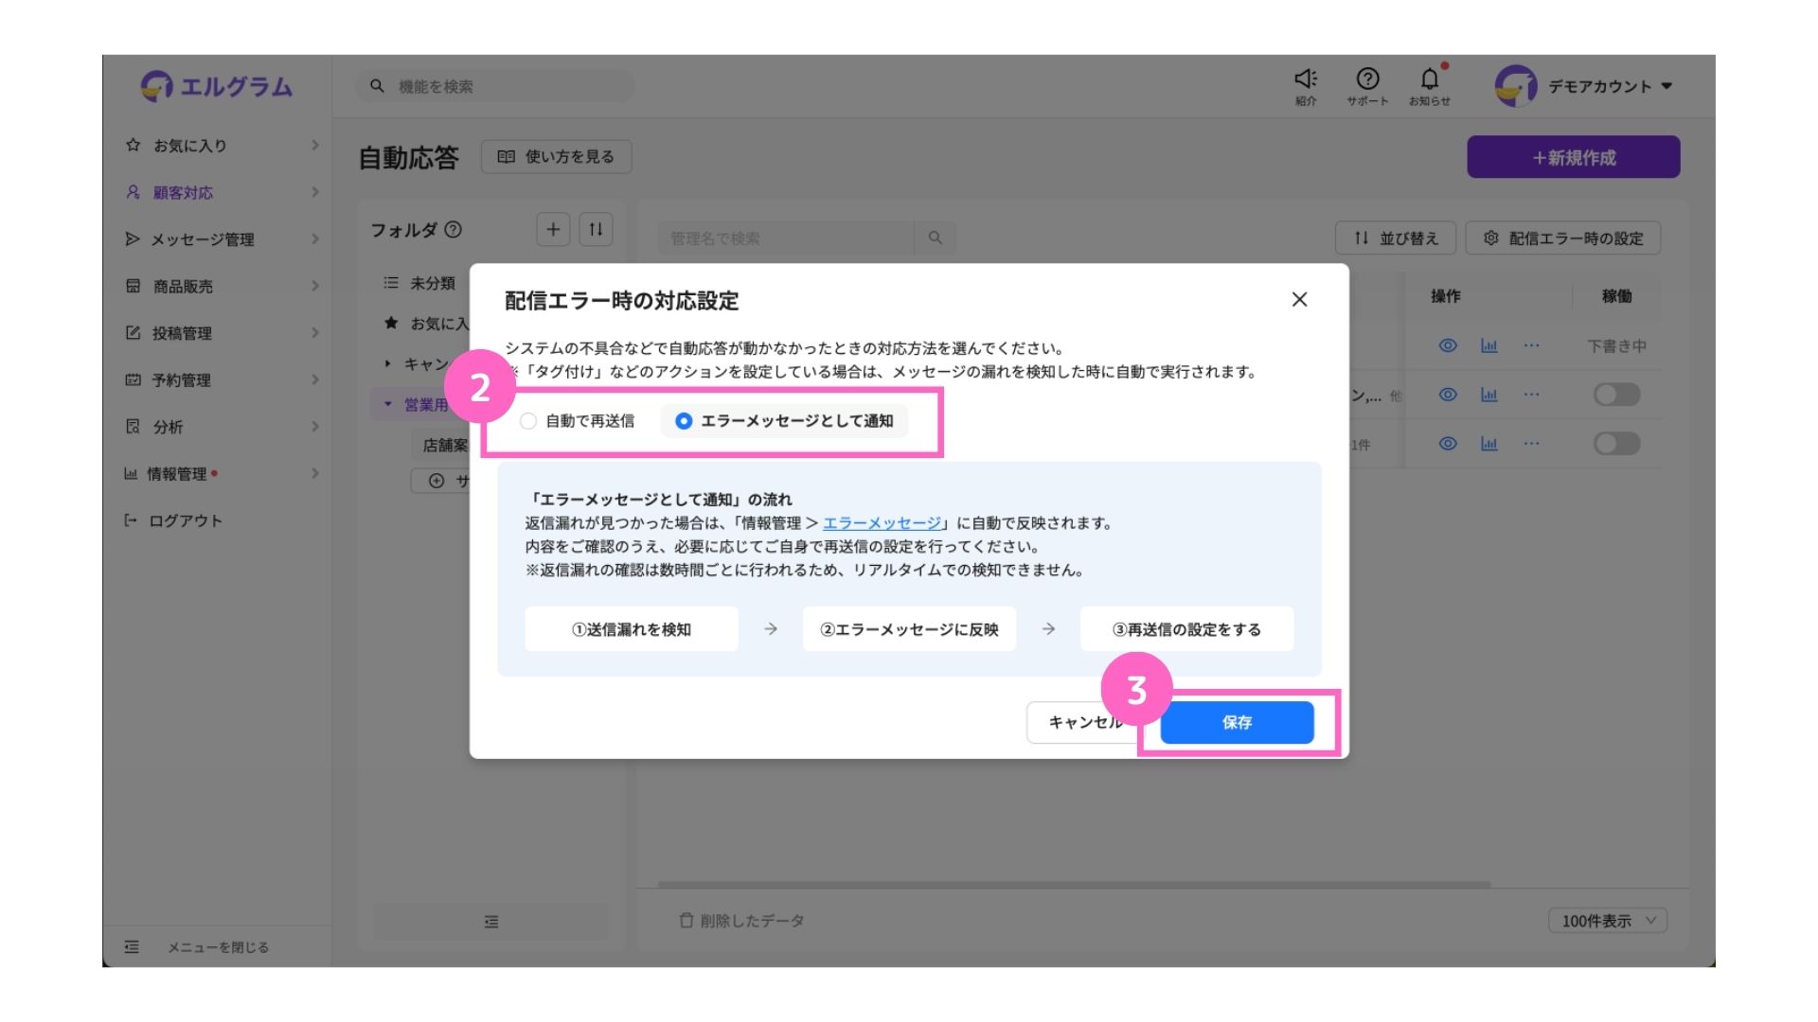The height and width of the screenshot is (1022, 1818).
Task: Open the 100件表示 page size dropdown
Action: click(1607, 921)
